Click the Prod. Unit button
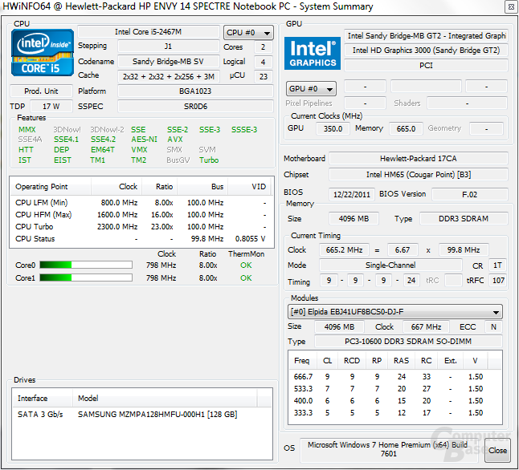The width and height of the screenshot is (519, 470). [x=41, y=91]
